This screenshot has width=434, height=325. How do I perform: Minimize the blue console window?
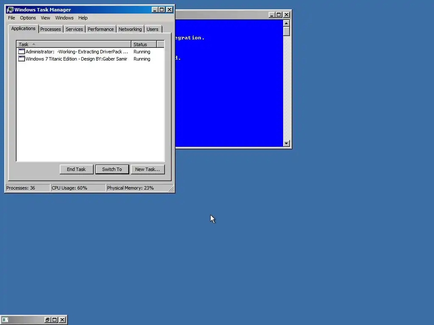tap(272, 15)
